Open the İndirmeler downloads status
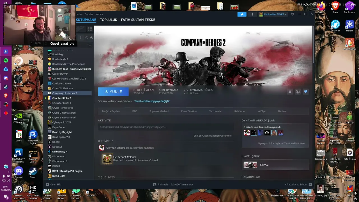Image resolution: width=359 pixels, height=202 pixels. point(173,185)
